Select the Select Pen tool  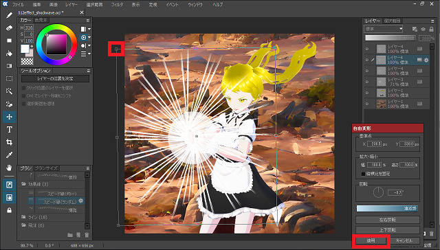pyautogui.click(x=9, y=104)
